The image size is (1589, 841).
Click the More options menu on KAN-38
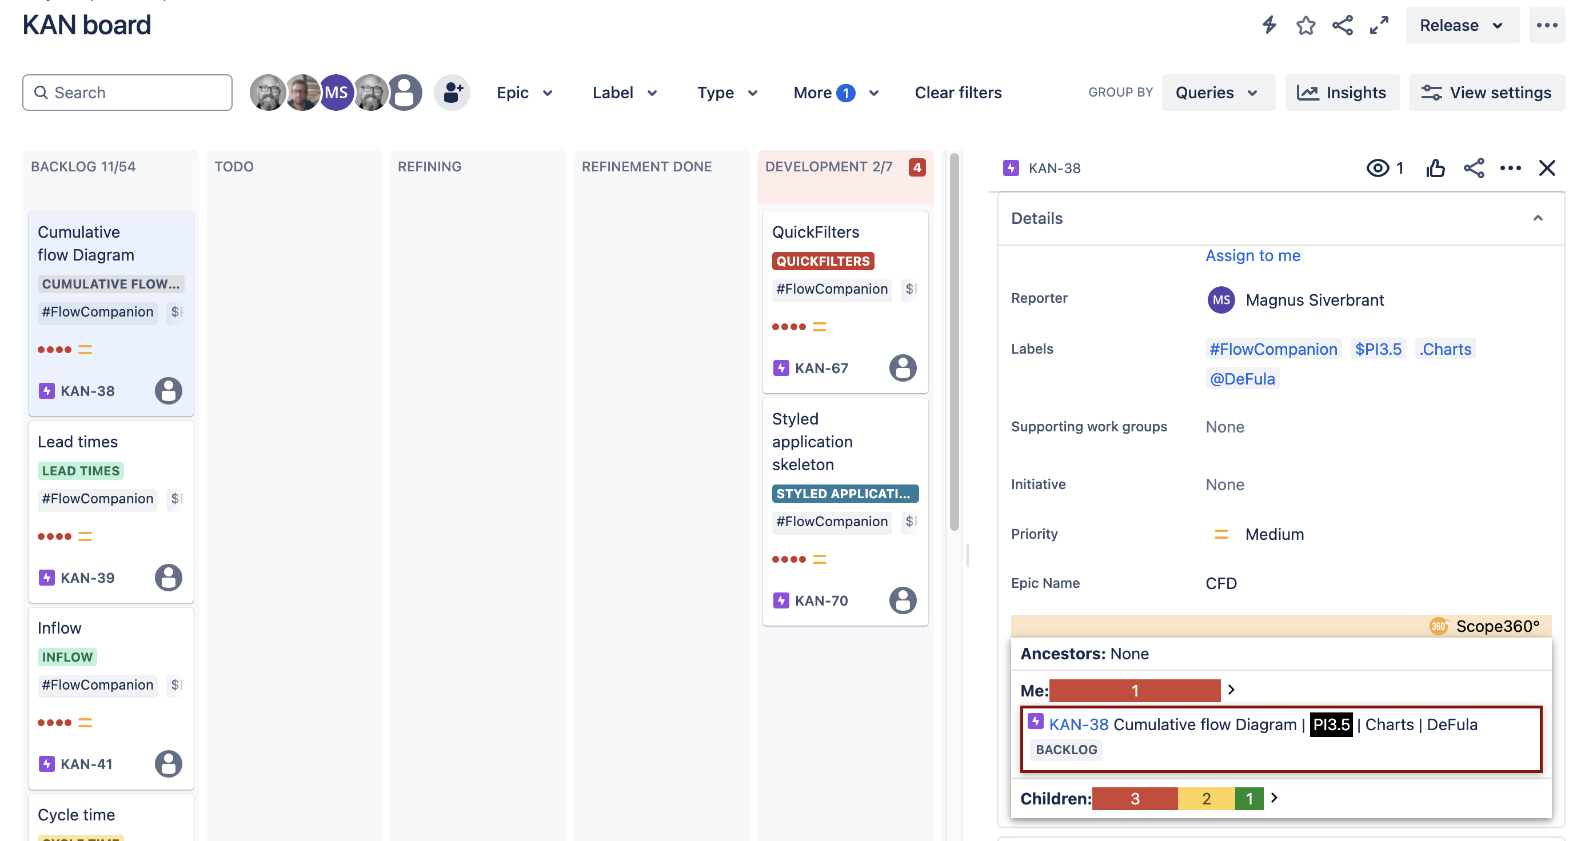1510,168
